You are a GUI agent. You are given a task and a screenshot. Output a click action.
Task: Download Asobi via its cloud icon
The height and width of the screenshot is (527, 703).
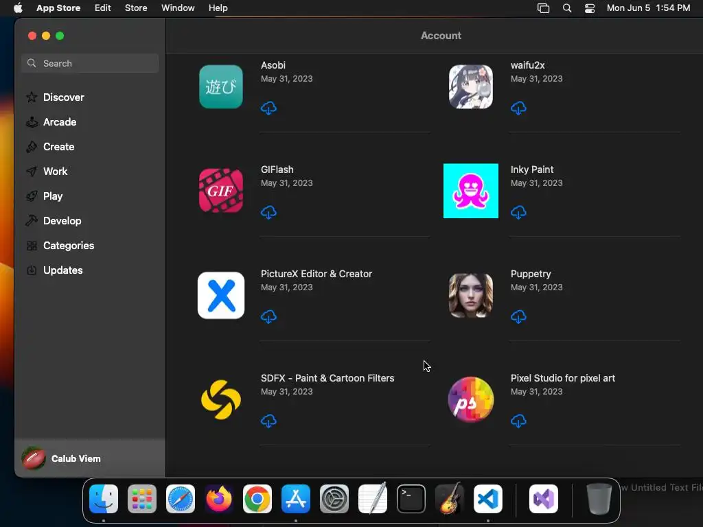click(x=268, y=108)
